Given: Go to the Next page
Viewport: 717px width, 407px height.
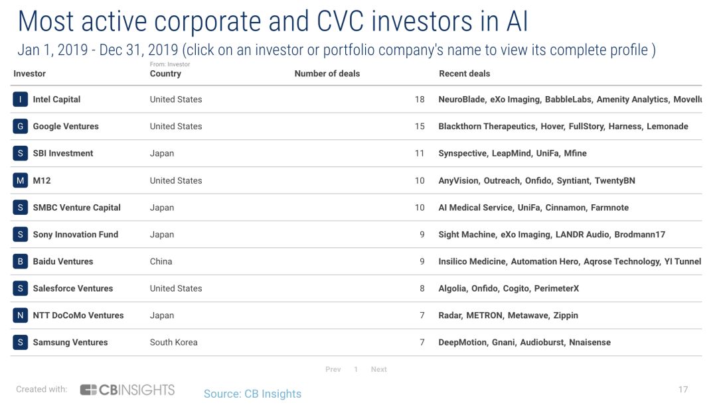Looking at the screenshot, I should (378, 369).
